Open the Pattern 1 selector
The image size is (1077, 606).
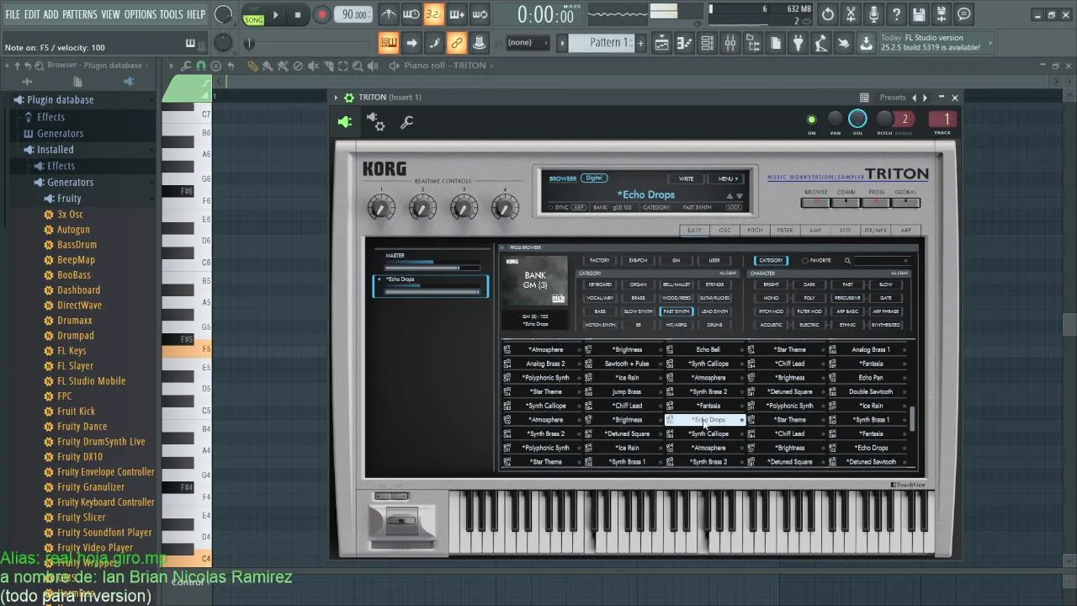[x=603, y=43]
